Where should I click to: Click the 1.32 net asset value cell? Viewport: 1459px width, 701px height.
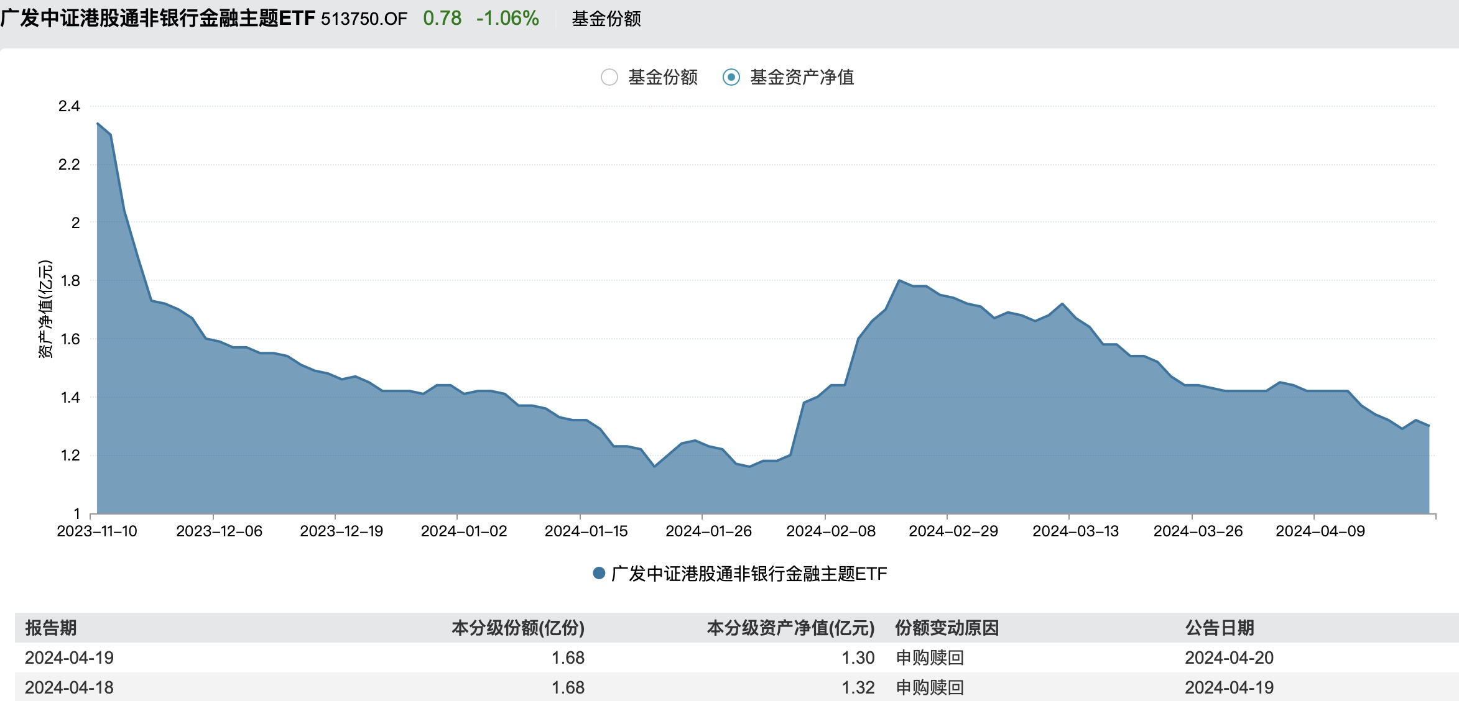858,687
